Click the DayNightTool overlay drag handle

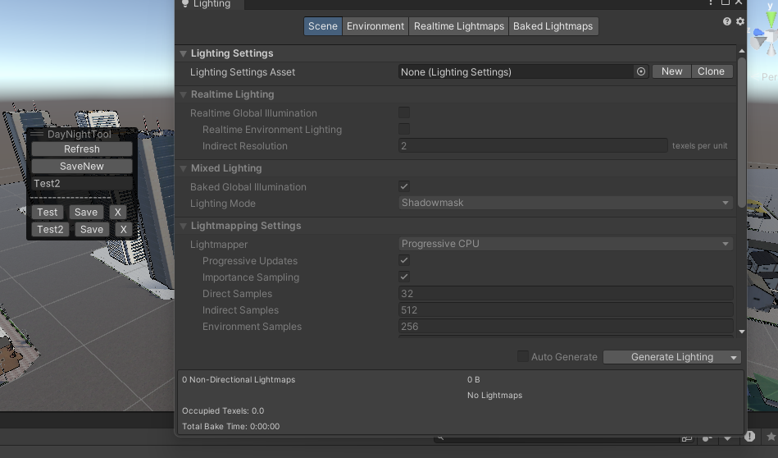[37, 134]
